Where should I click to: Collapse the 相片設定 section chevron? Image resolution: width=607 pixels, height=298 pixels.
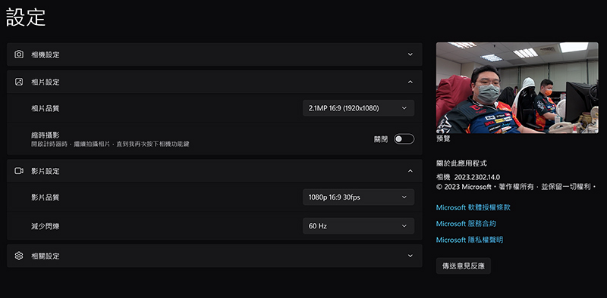pyautogui.click(x=410, y=82)
